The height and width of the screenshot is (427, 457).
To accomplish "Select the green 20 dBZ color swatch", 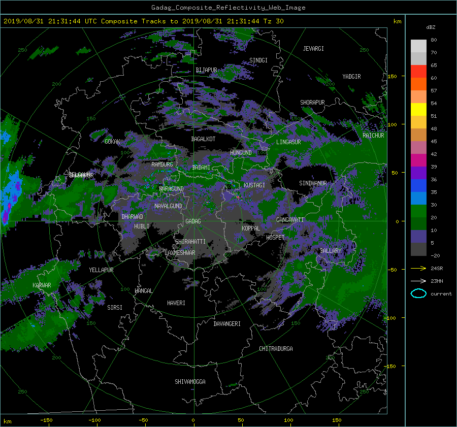I will click(418, 211).
